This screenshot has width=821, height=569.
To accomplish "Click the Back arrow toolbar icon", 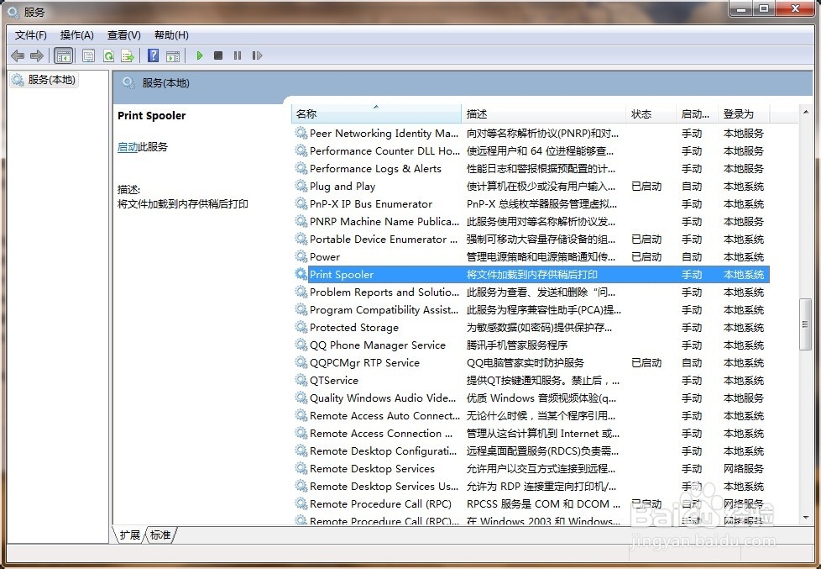I will (18, 55).
